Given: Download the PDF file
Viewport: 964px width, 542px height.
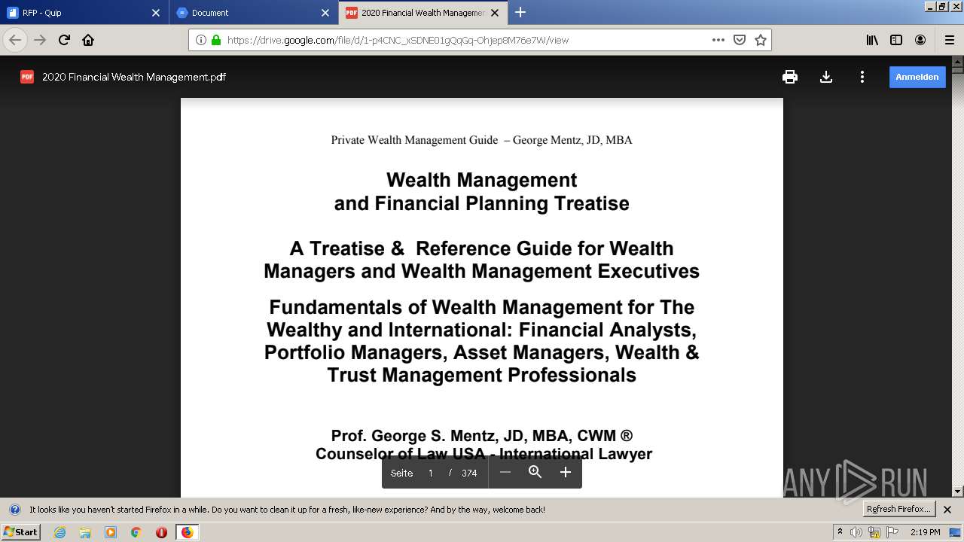Looking at the screenshot, I should (826, 77).
